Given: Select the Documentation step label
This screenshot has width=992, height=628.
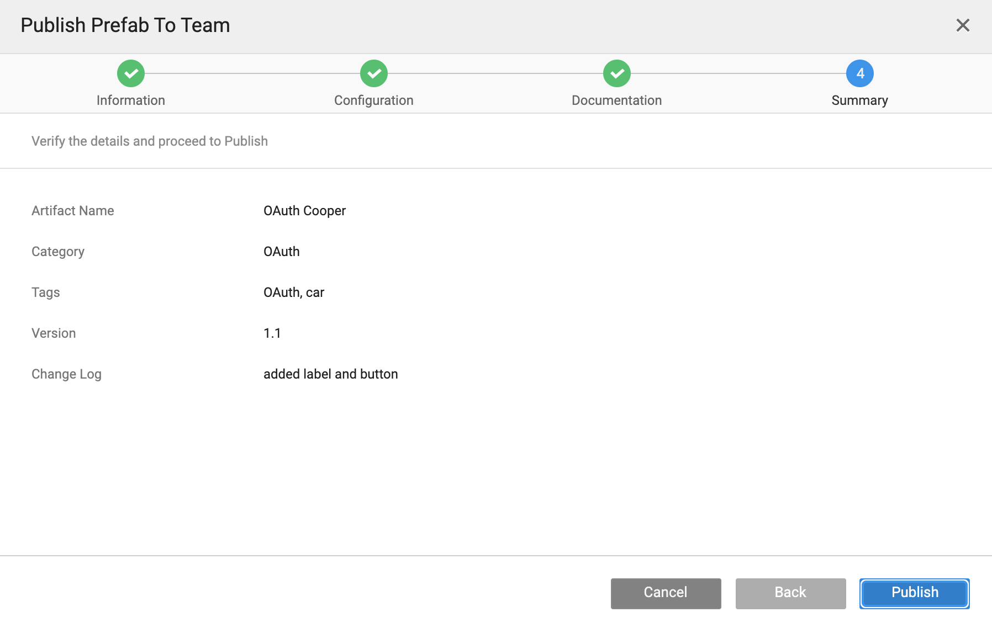Looking at the screenshot, I should click(617, 100).
